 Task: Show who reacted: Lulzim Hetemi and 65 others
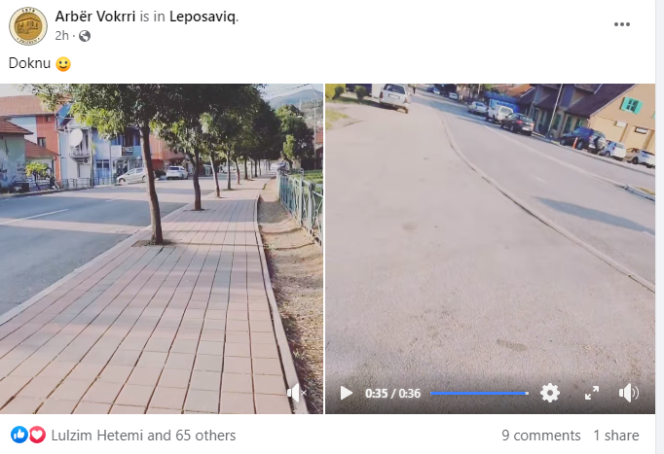click(143, 436)
